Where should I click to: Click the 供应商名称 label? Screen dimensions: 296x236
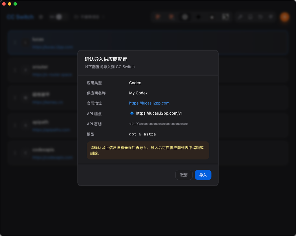(x=96, y=93)
